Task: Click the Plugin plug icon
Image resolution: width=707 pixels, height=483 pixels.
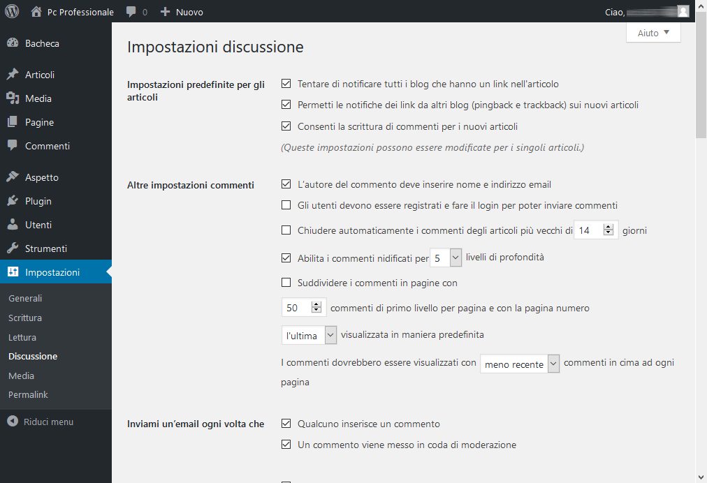Action: 13,201
